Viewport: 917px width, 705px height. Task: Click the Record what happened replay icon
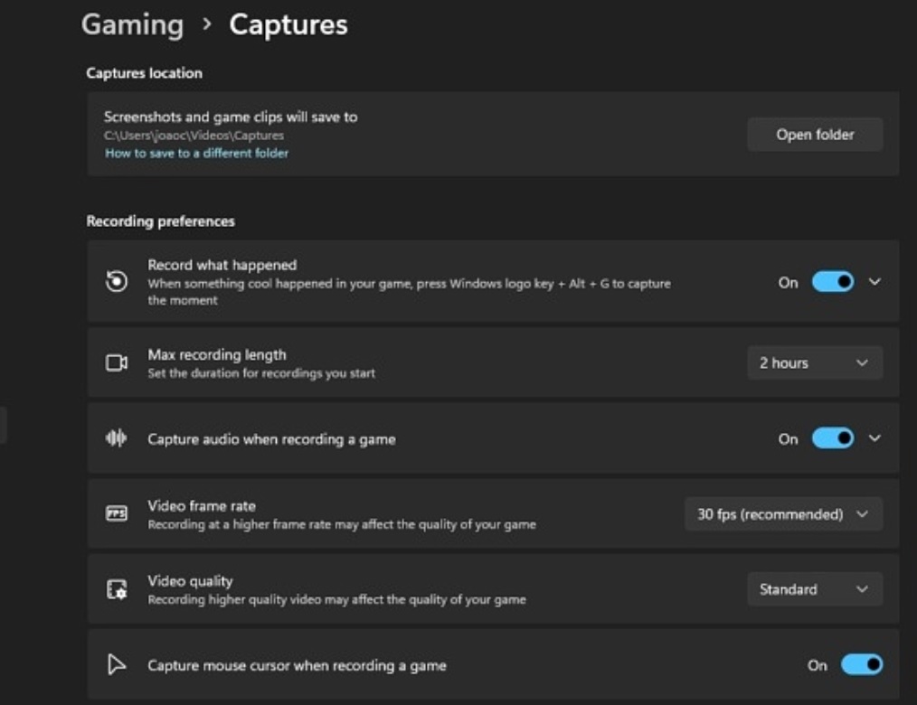[117, 281]
